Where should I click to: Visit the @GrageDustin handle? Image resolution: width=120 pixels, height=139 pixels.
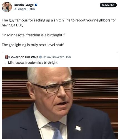tap(24, 9)
